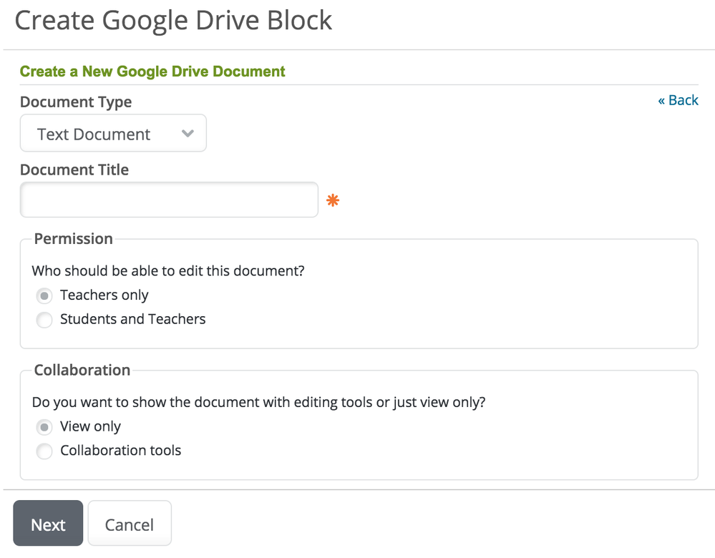Screen dimensions: 715x558
Task: Click the Document Title field label
Action: (x=74, y=170)
